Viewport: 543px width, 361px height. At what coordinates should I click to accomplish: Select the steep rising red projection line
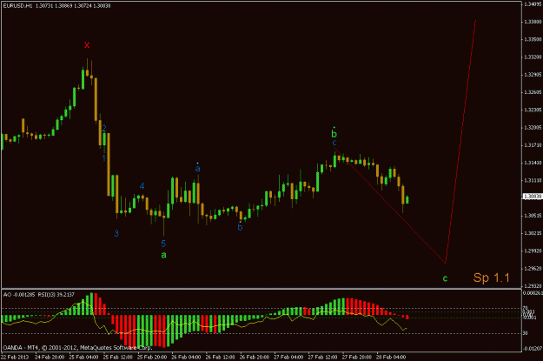tap(460, 142)
